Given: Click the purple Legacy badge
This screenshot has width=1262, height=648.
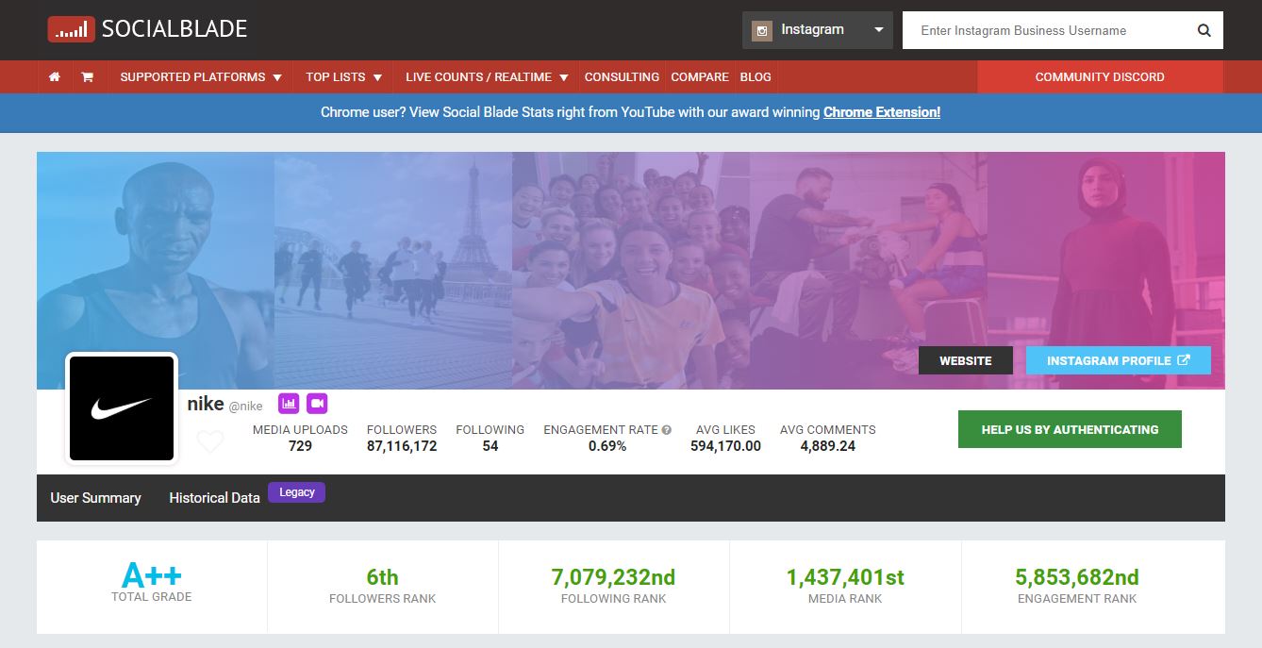Looking at the screenshot, I should pos(296,492).
